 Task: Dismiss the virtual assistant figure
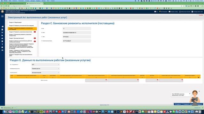click(x=199, y=92)
